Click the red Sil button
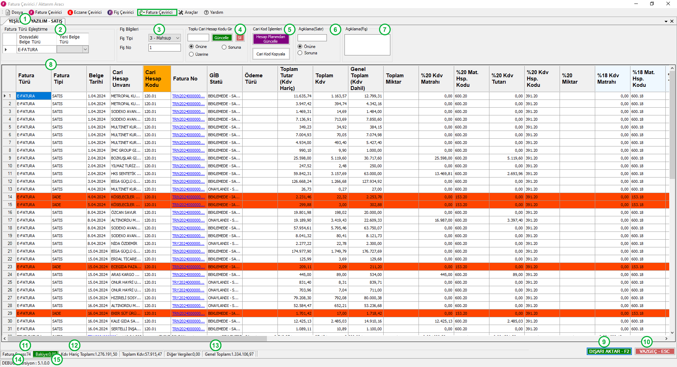The width and height of the screenshot is (677, 367). point(240,38)
